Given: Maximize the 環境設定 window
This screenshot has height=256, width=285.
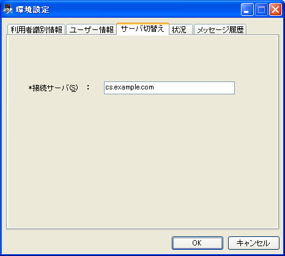Looking at the screenshot, I should 261,9.
